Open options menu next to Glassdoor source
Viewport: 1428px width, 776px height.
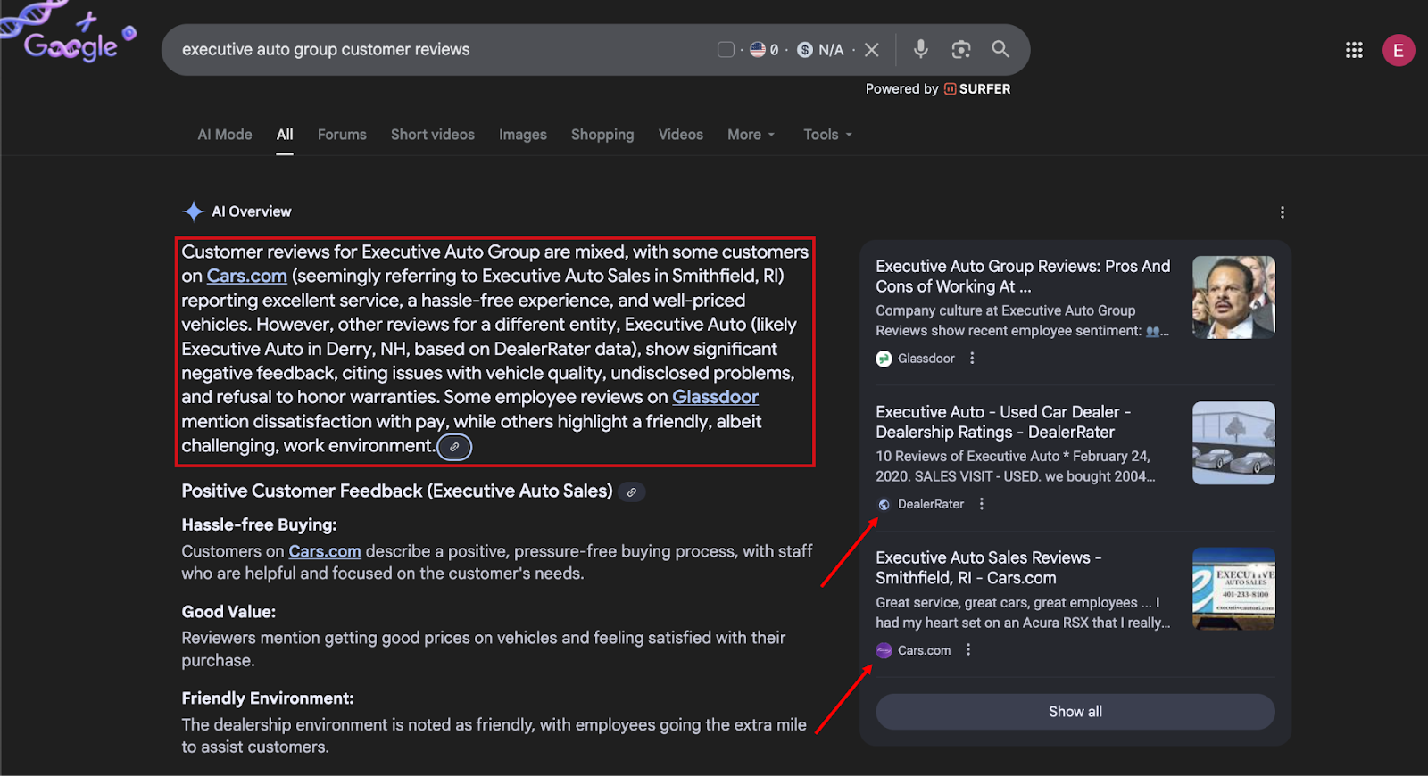[x=972, y=359]
